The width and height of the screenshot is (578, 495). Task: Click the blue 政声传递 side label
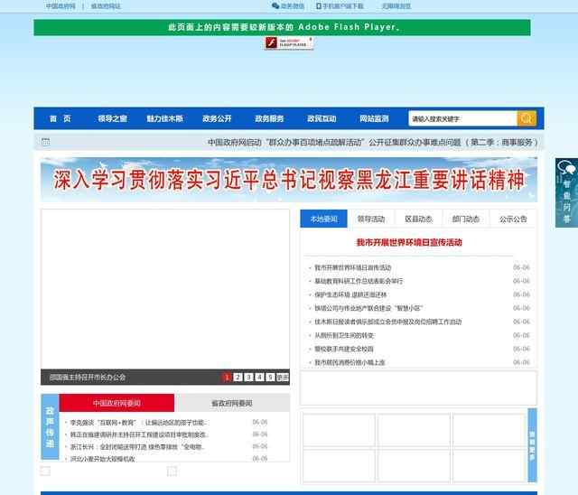50,426
